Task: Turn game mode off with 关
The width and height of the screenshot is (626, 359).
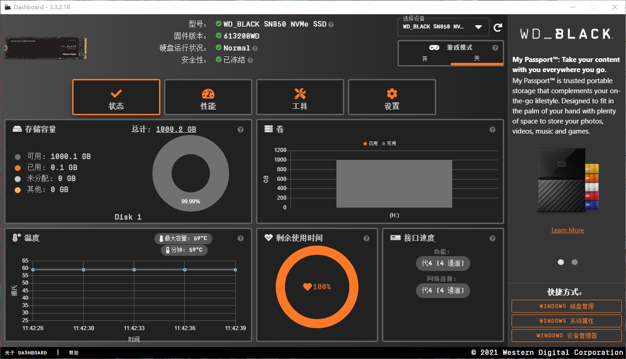Action: [x=477, y=59]
